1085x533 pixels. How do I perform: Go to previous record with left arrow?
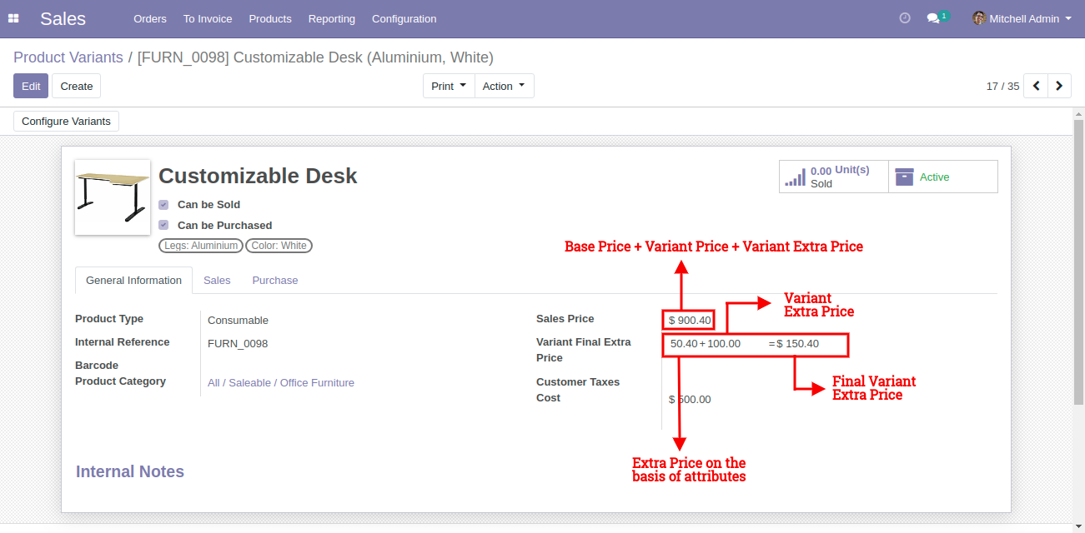[1035, 86]
